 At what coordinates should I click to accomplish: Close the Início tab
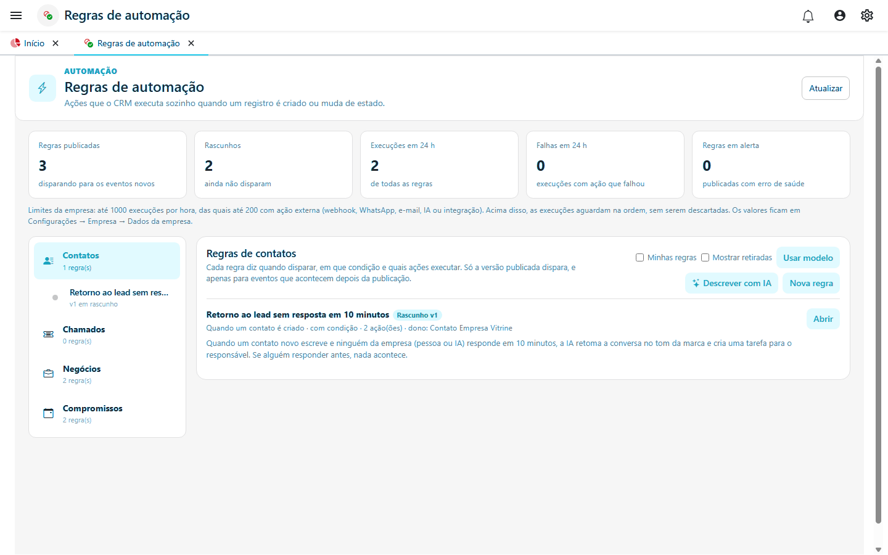click(x=55, y=43)
